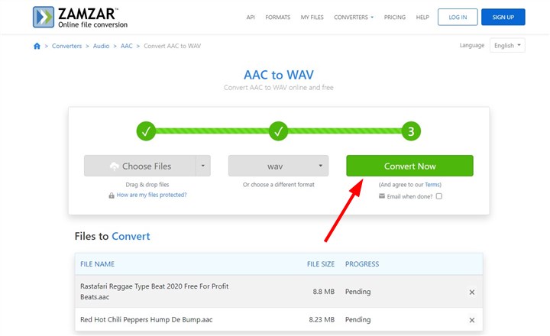Click Pending status of Red Hot Chili file
The height and width of the screenshot is (336, 550).
coord(357,319)
